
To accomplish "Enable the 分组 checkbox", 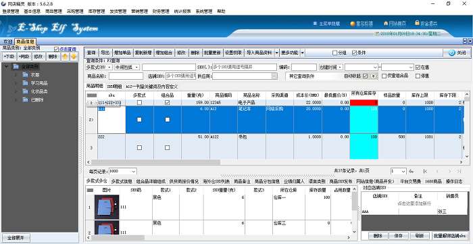I will click(x=335, y=53).
